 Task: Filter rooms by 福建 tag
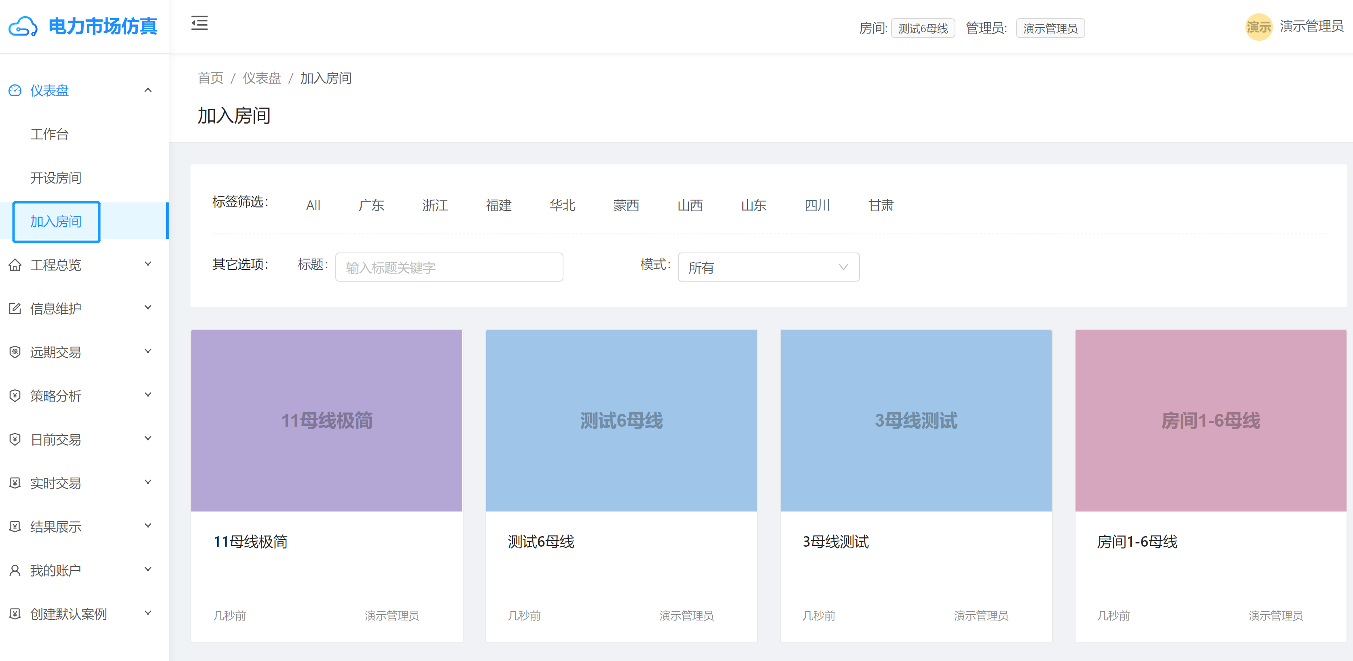pyautogui.click(x=498, y=205)
